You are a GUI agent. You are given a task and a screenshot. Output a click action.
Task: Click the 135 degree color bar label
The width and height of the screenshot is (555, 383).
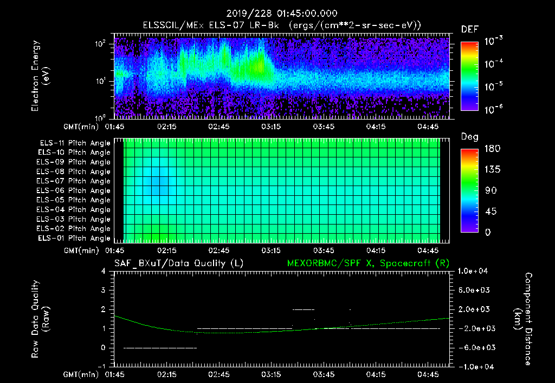[492, 170]
